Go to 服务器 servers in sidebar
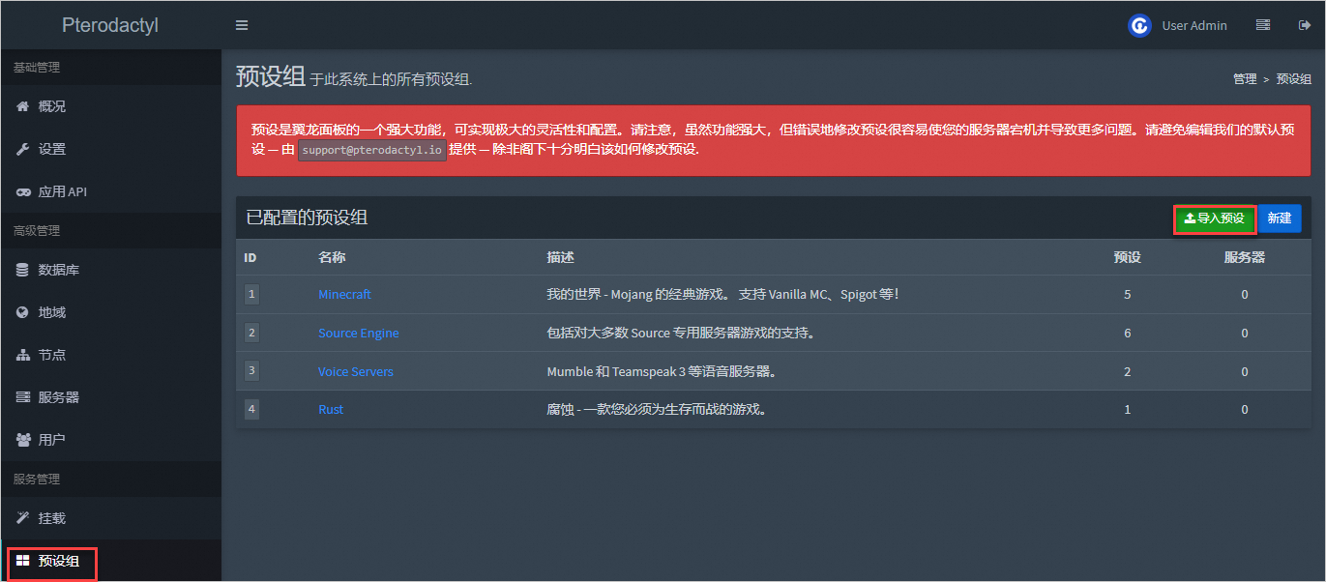The height and width of the screenshot is (582, 1326). tap(58, 397)
